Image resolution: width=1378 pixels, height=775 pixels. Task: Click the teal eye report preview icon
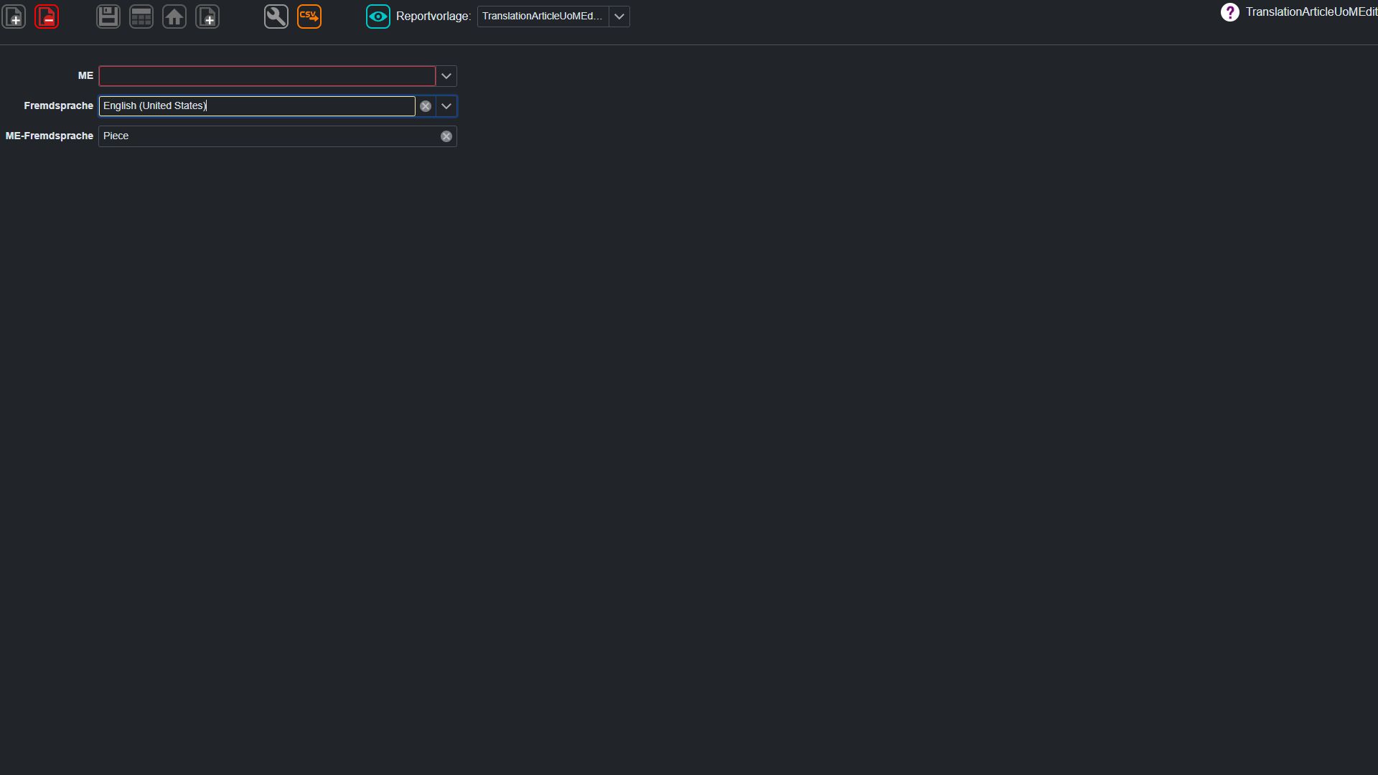(x=378, y=17)
